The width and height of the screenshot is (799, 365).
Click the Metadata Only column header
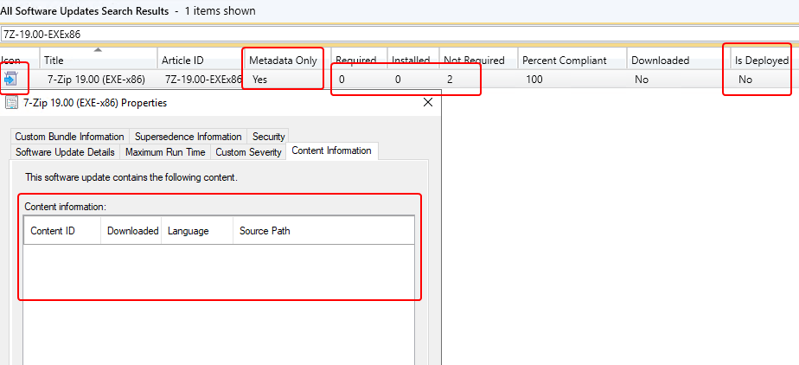(283, 61)
